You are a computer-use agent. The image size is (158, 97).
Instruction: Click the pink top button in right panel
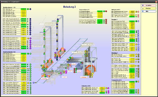(x=149, y=5)
